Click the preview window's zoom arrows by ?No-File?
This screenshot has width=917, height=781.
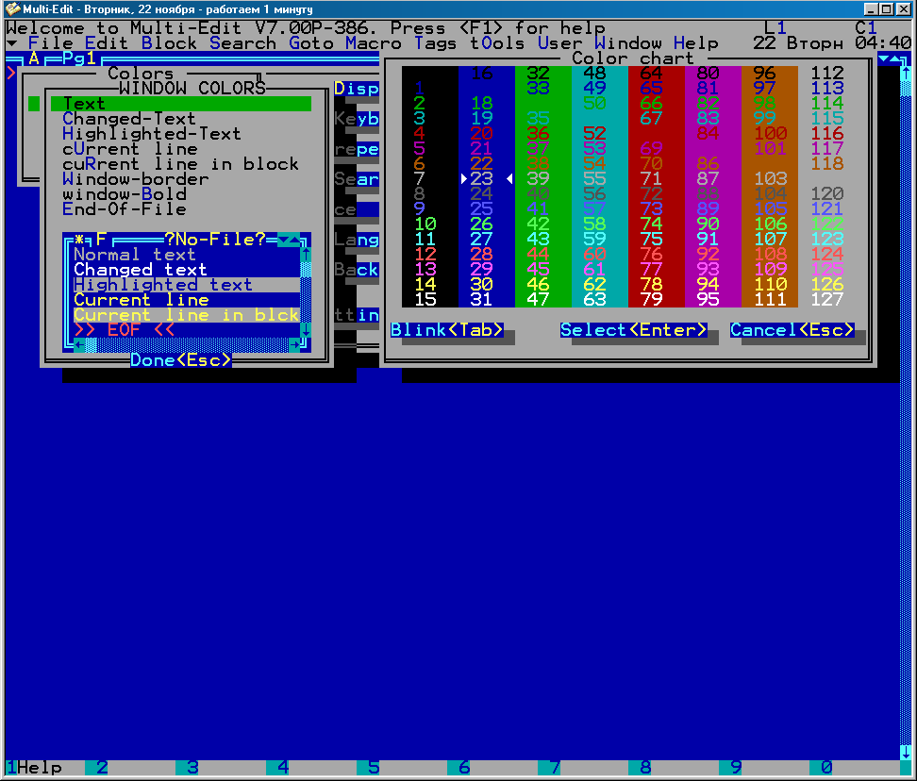click(290, 240)
